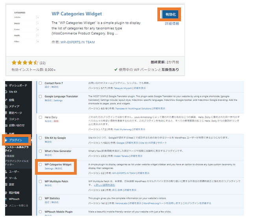Image resolution: width=253 pixels, height=220 pixels.
Task: Open the プラグイン menu icon
Action: click(x=5, y=140)
